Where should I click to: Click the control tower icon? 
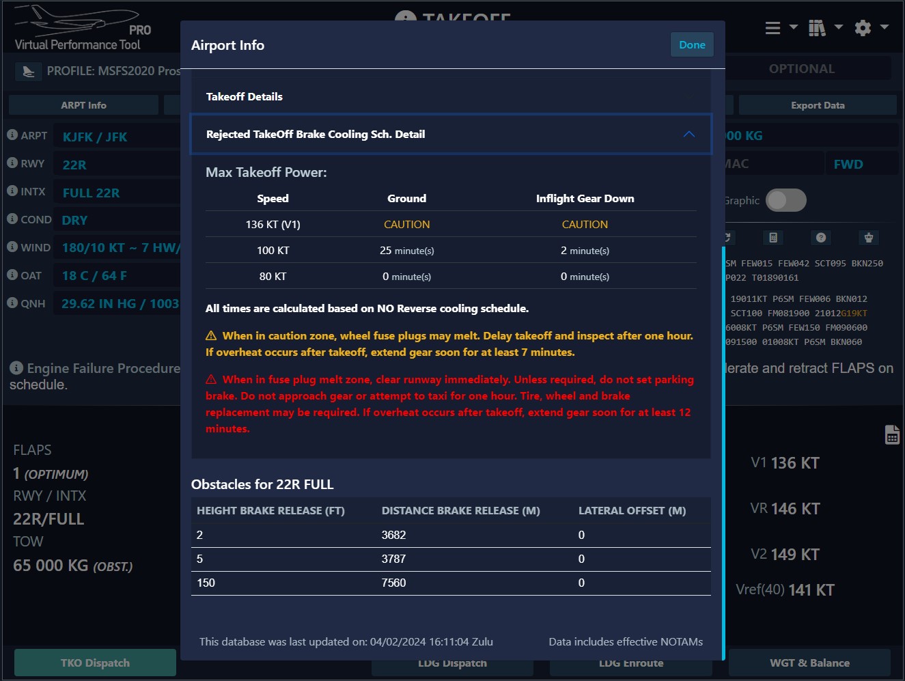869,238
